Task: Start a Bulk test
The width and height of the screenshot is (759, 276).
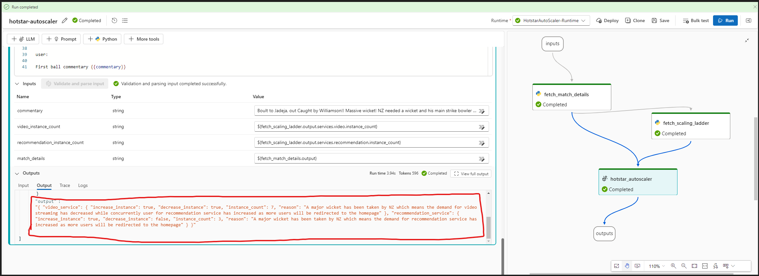Action: [x=696, y=20]
